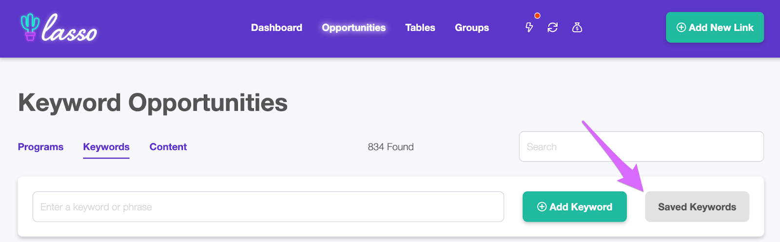Click the keyword or phrase input box
This screenshot has height=242, width=780.
click(268, 207)
